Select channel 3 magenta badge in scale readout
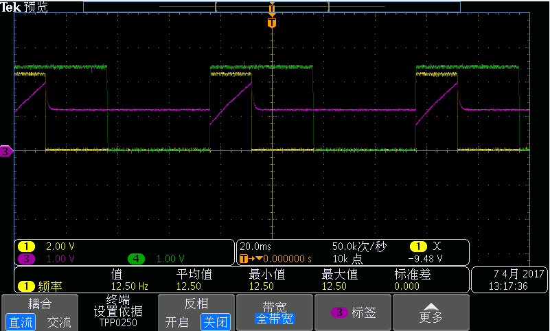Viewport: 550px width, 331px height. (x=26, y=259)
